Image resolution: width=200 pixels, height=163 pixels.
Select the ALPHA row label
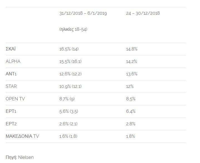tap(13, 62)
